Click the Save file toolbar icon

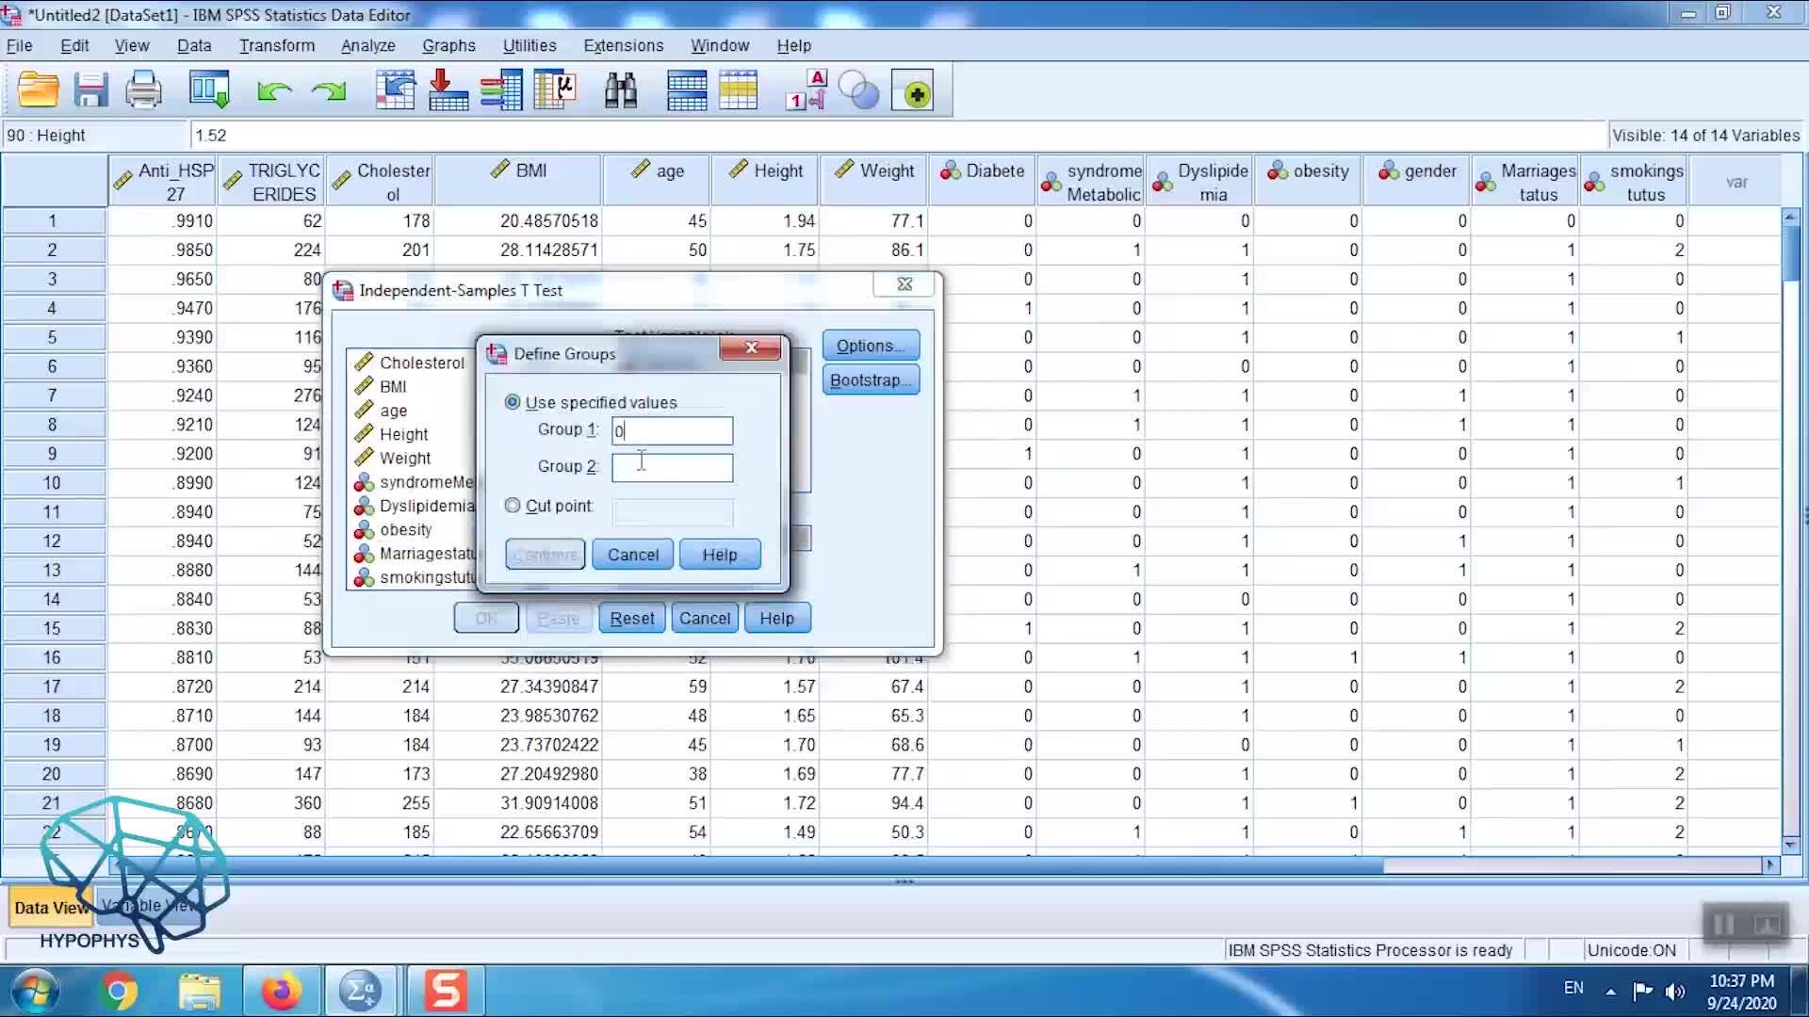pos(91,91)
